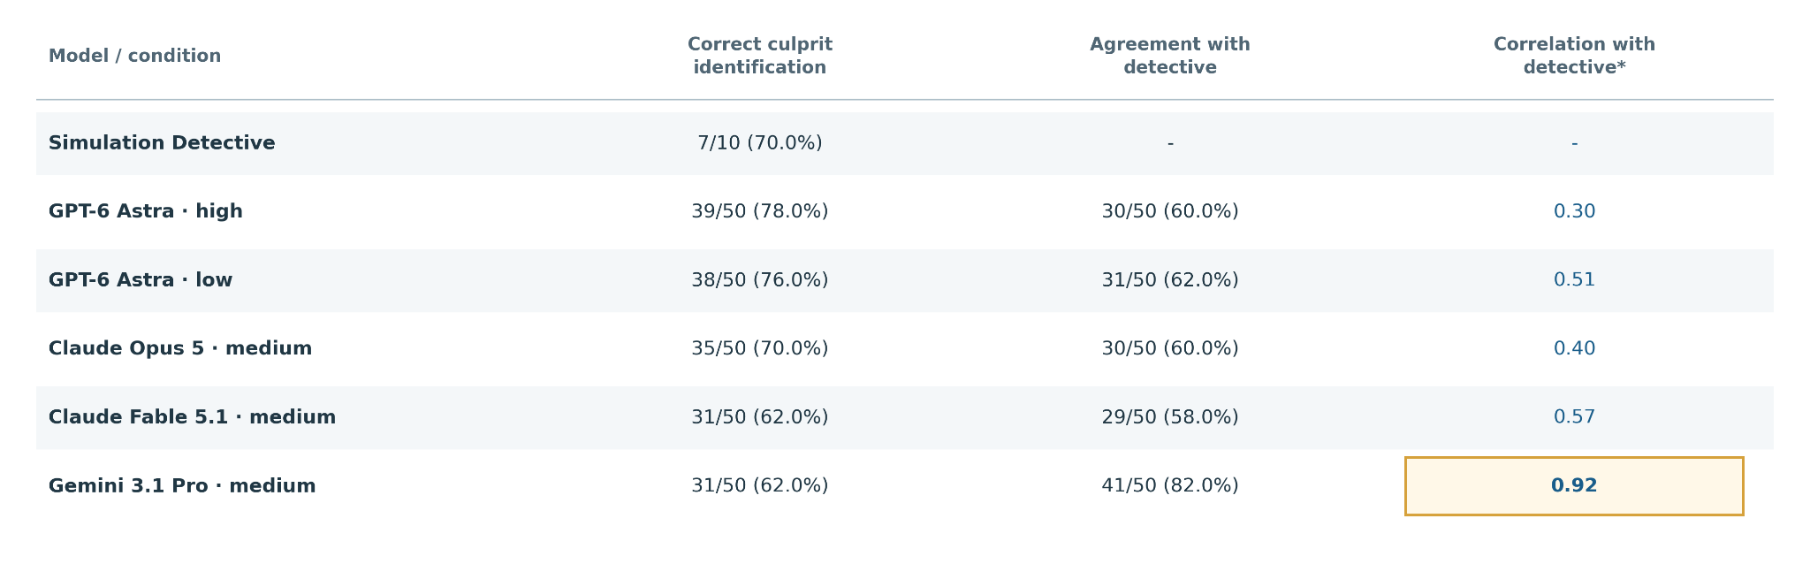Select the 39/50 (78.0%) cell
Viewport: 1810px width, 564px height.
(x=760, y=211)
